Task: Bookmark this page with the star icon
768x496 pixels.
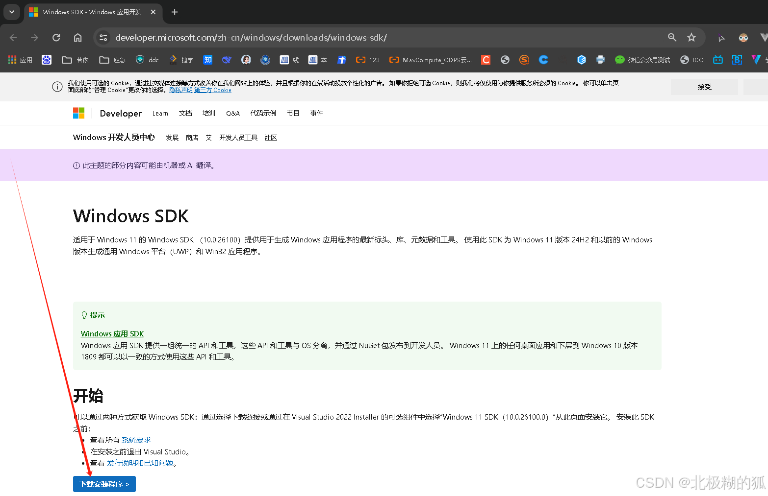Action: tap(691, 37)
